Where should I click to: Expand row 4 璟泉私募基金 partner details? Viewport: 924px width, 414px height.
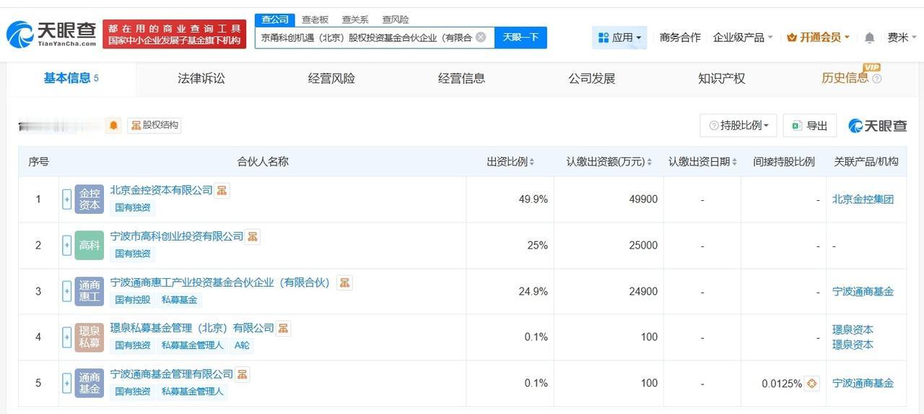(x=67, y=337)
